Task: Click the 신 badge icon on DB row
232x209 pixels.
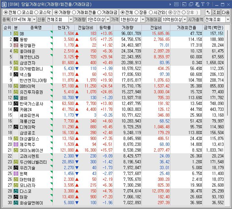Action: click(x=16, y=34)
